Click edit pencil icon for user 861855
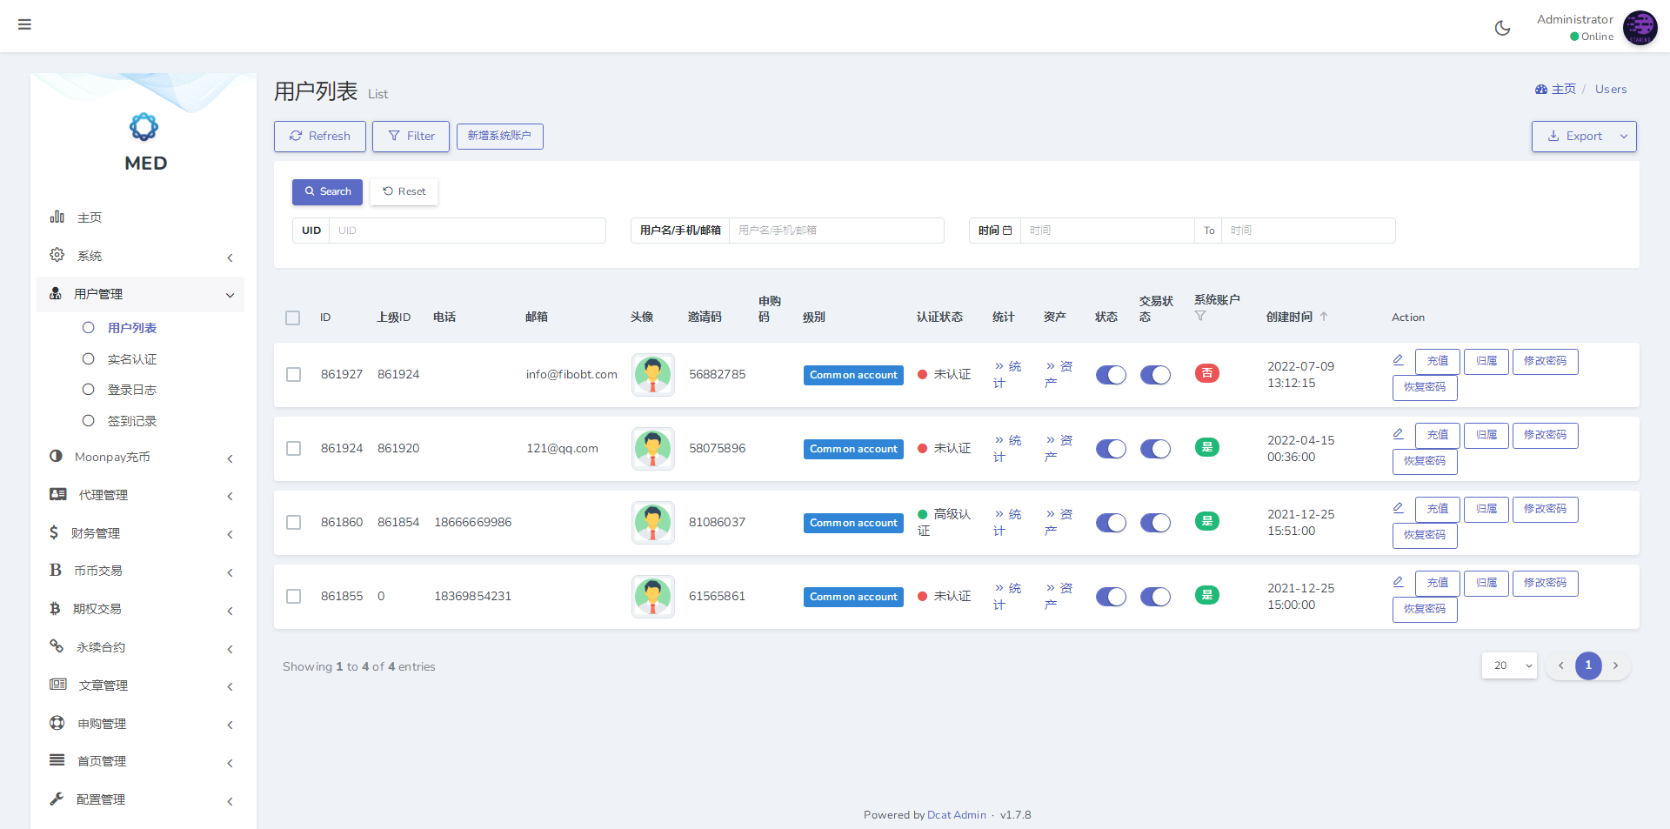 click(1399, 582)
